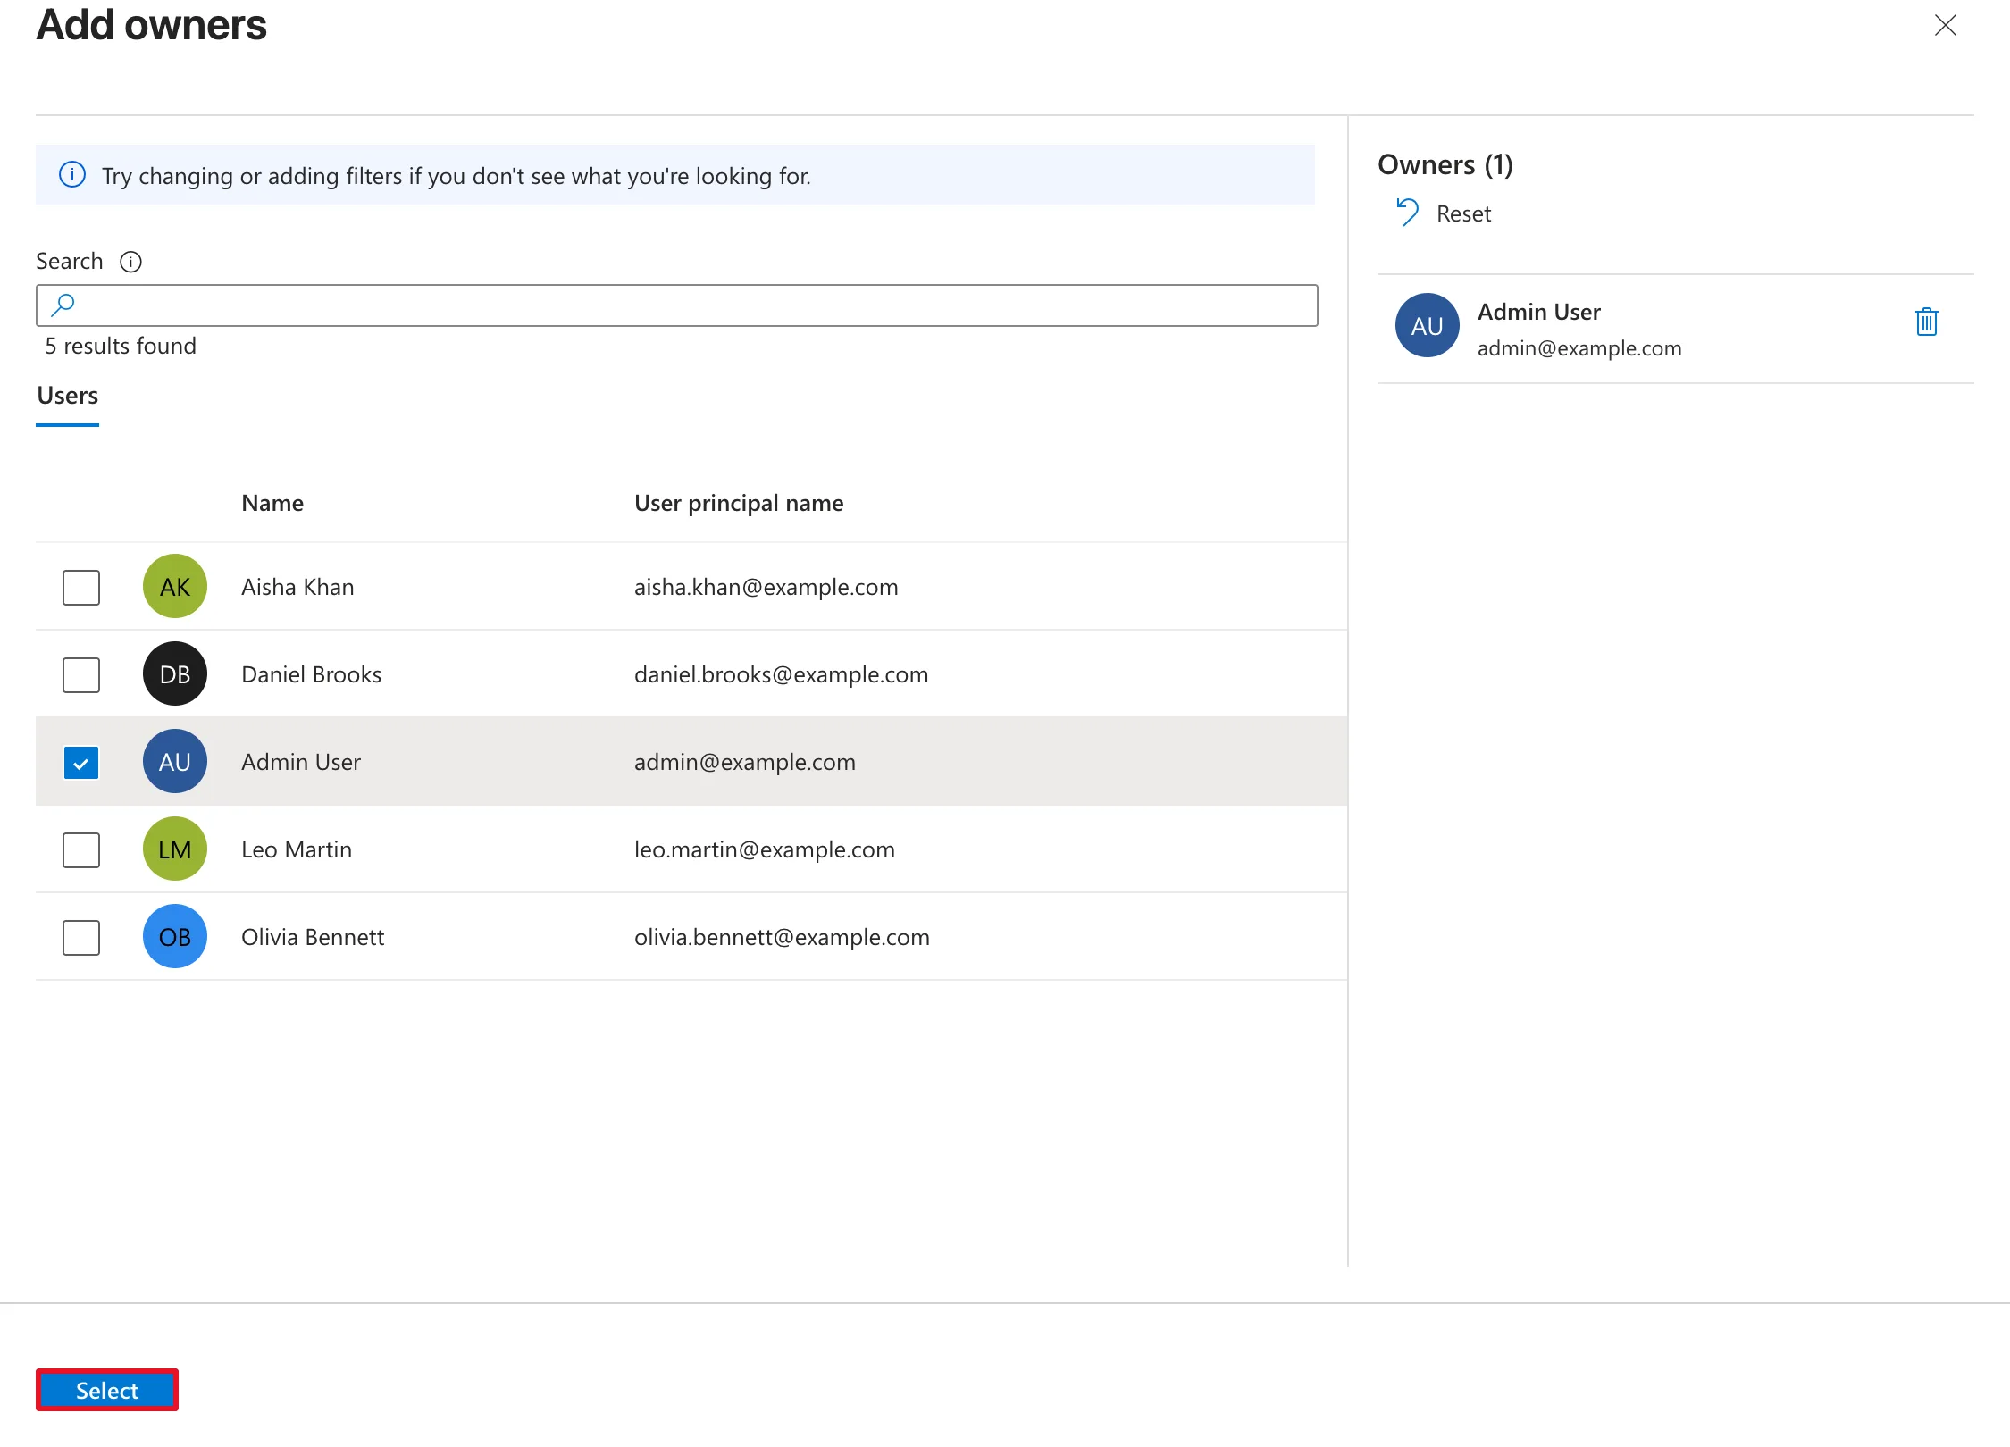Click the AU avatar in the Owners panel
This screenshot has height=1447, width=2010.
click(x=1427, y=325)
